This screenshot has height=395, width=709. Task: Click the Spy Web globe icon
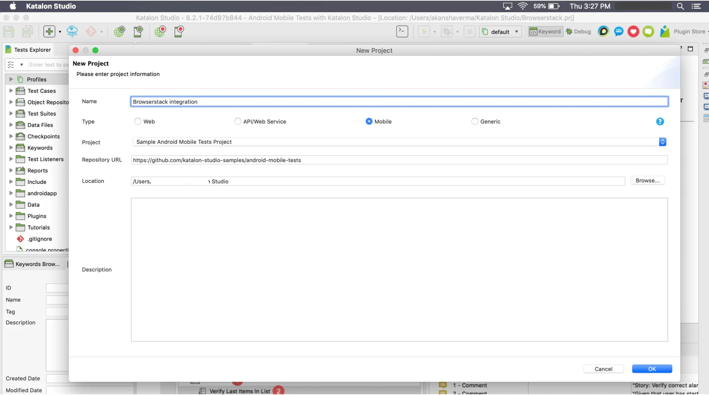coord(119,31)
